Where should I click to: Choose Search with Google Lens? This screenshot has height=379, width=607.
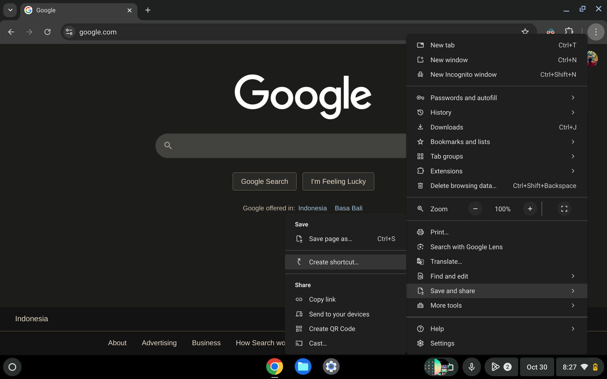pos(497,247)
